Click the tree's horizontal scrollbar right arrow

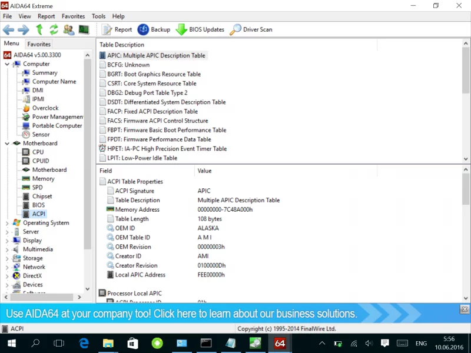(79, 297)
